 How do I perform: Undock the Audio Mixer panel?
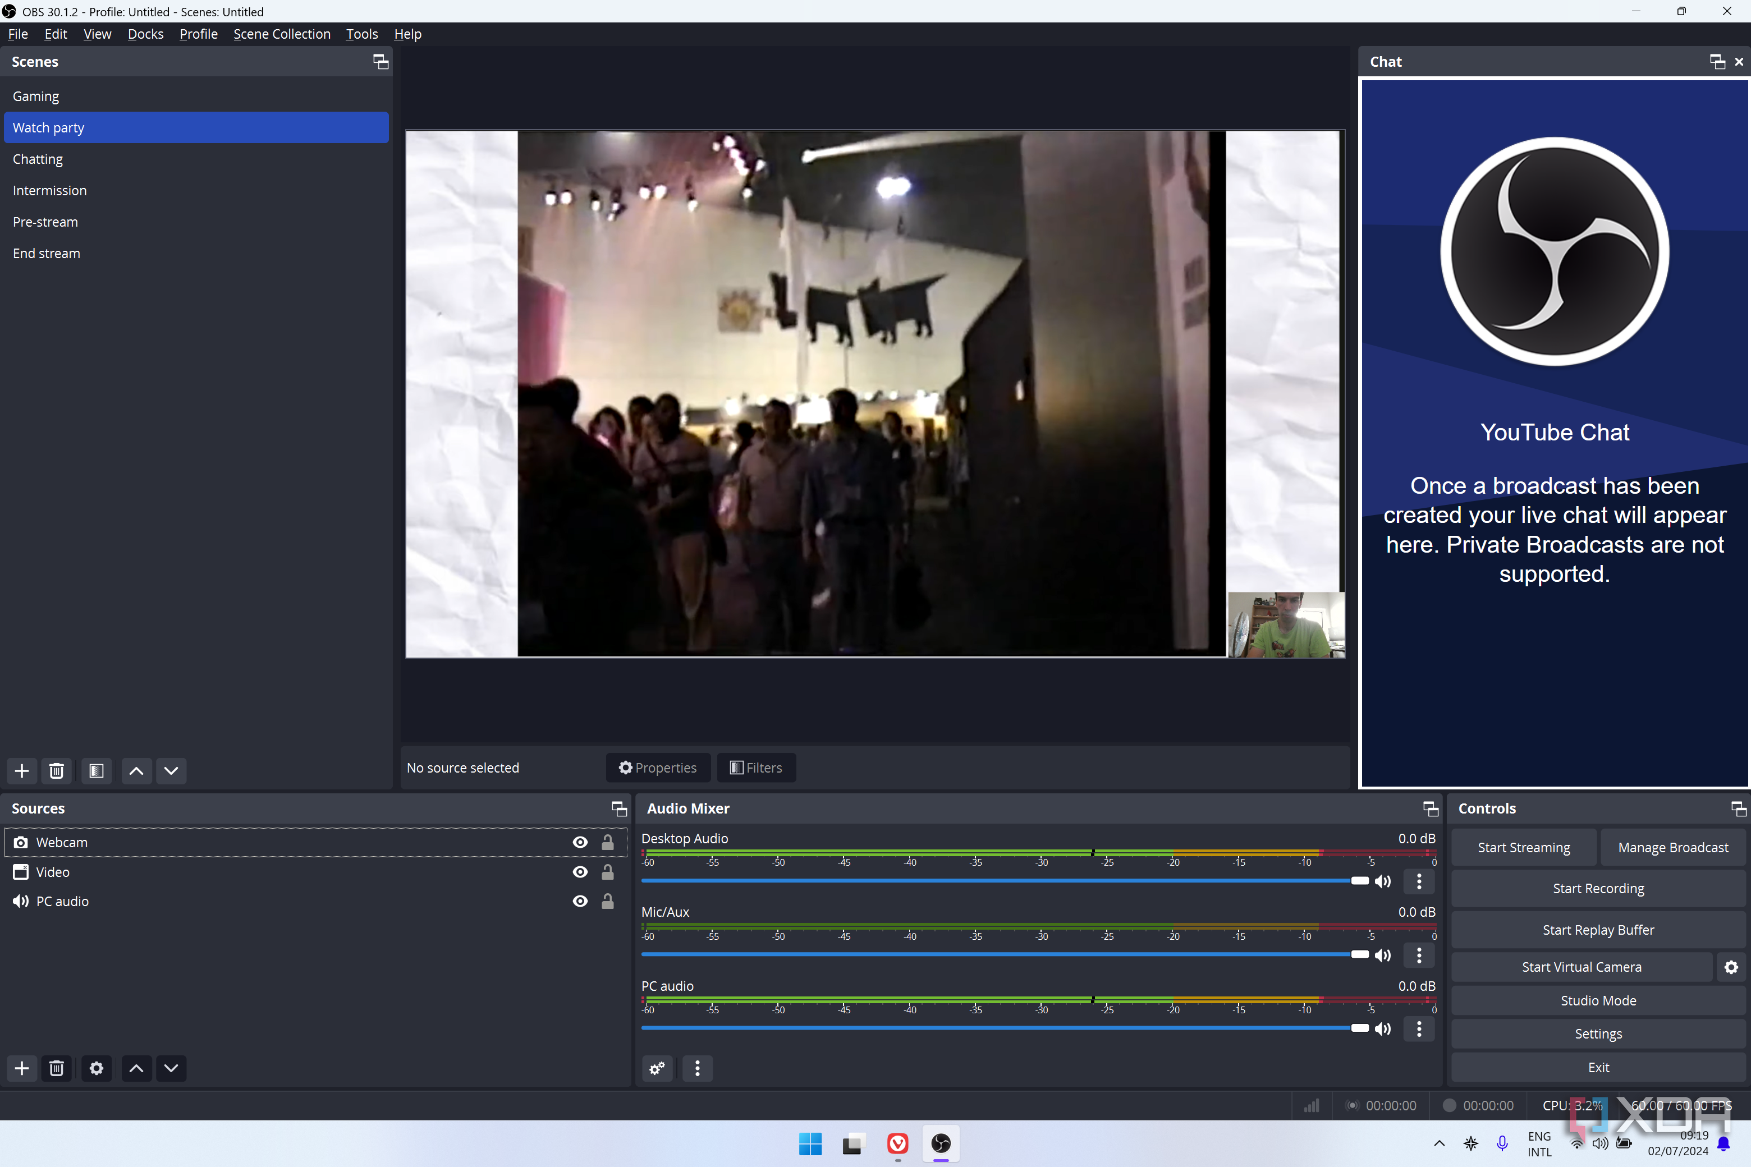click(1430, 808)
